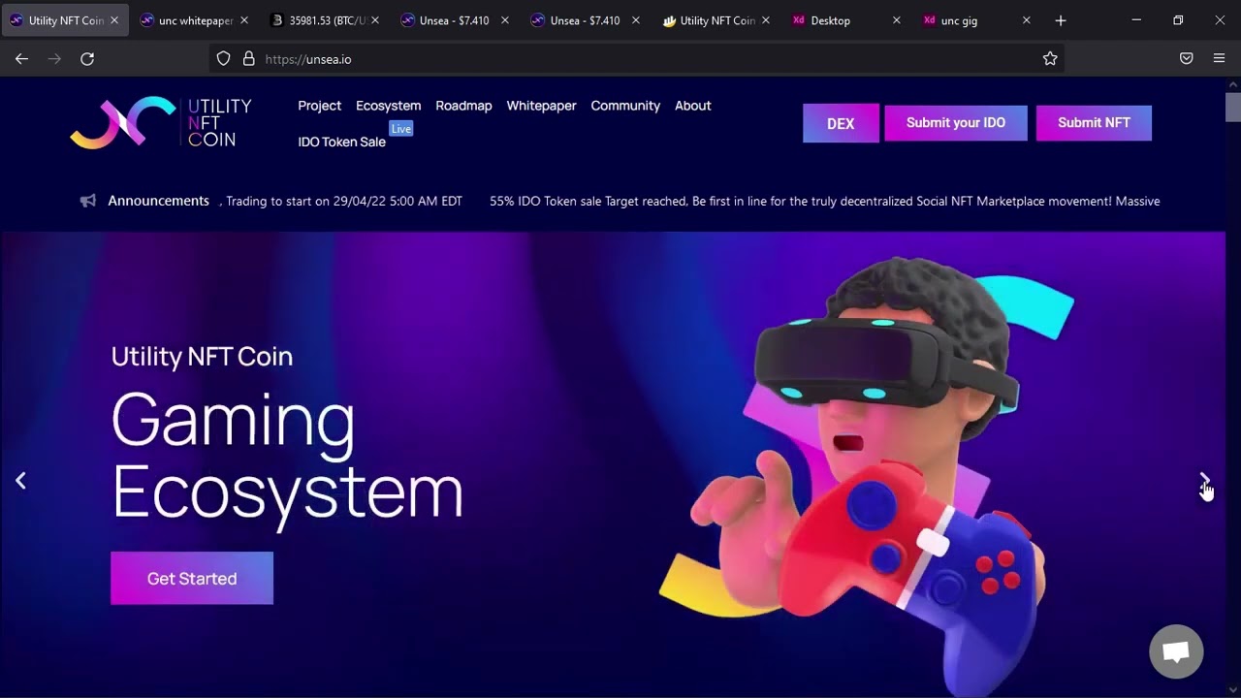
Task: Open the Ecosystem menu item
Action: tap(388, 106)
